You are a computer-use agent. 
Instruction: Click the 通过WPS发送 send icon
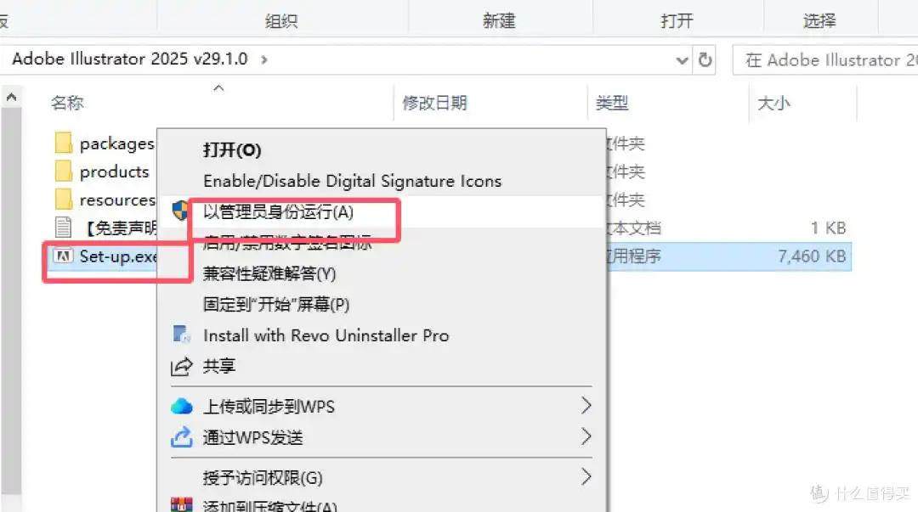(182, 437)
